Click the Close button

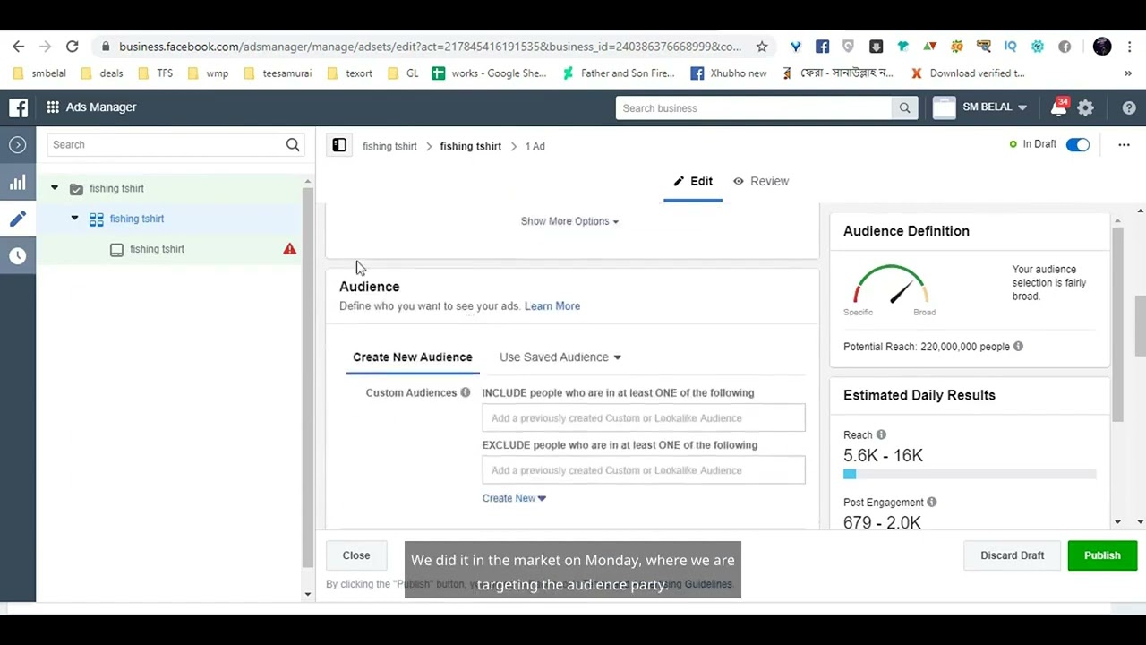click(x=356, y=555)
